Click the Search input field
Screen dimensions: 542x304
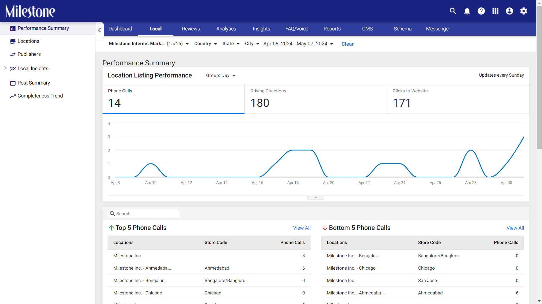pos(143,214)
